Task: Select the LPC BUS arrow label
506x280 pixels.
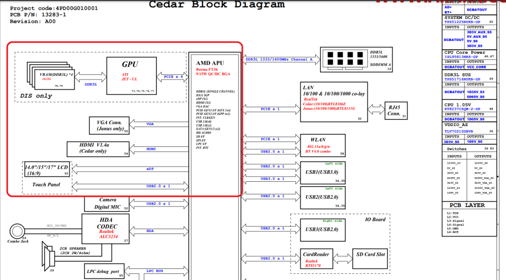Action: coord(155,271)
